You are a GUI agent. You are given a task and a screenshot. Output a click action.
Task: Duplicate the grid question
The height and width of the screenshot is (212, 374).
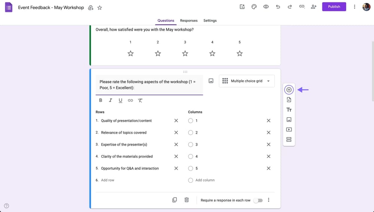tap(175, 200)
